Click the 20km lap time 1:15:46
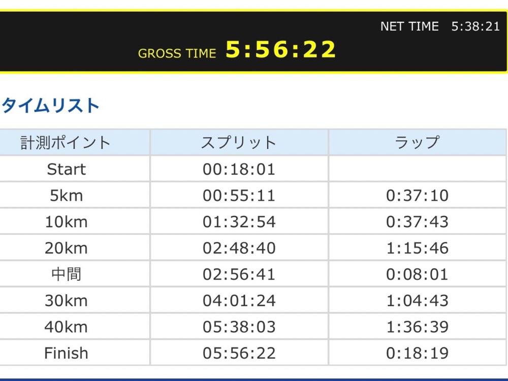 (x=417, y=248)
